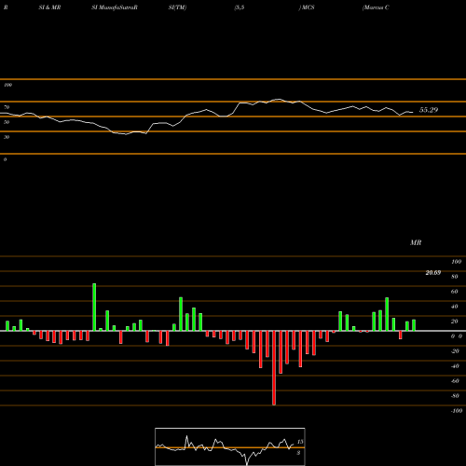Viewport: 466px width, 466px height.
Task: Click the 'SI MunafaSutraR' header text
Action: (115, 7)
